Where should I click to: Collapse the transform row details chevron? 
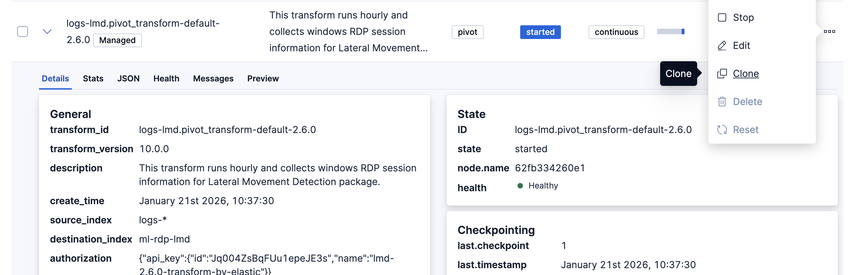(x=47, y=31)
